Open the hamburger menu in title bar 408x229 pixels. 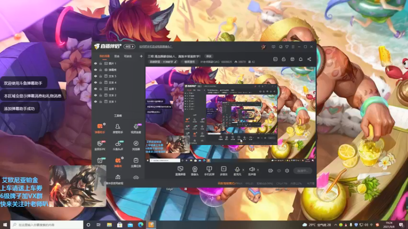click(293, 47)
